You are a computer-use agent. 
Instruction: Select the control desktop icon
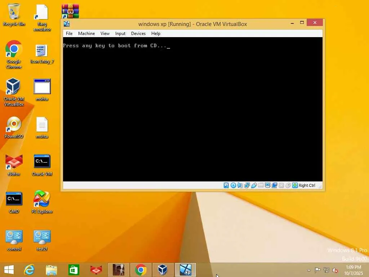tap(14, 240)
